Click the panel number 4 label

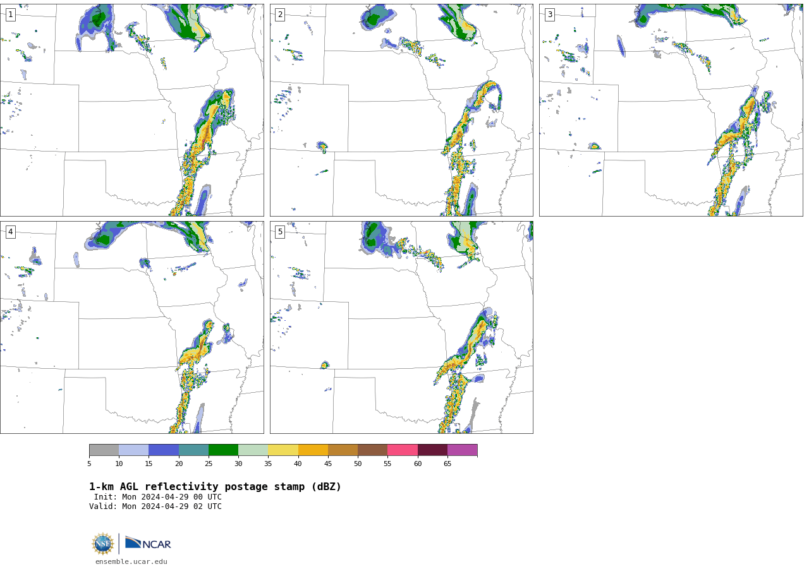tap(10, 232)
